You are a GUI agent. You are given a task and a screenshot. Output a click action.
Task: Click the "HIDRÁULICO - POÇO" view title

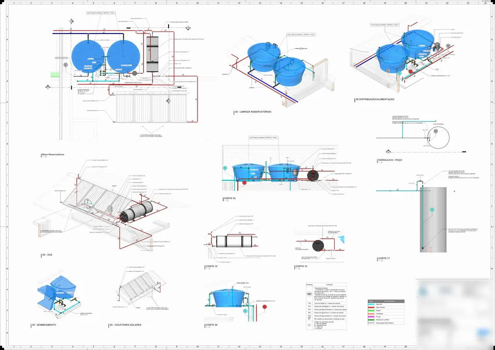tap(390, 160)
